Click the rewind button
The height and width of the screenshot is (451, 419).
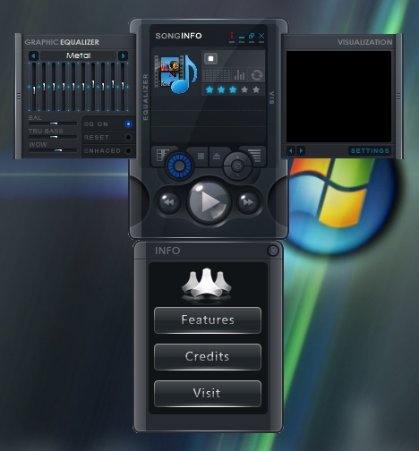169,202
